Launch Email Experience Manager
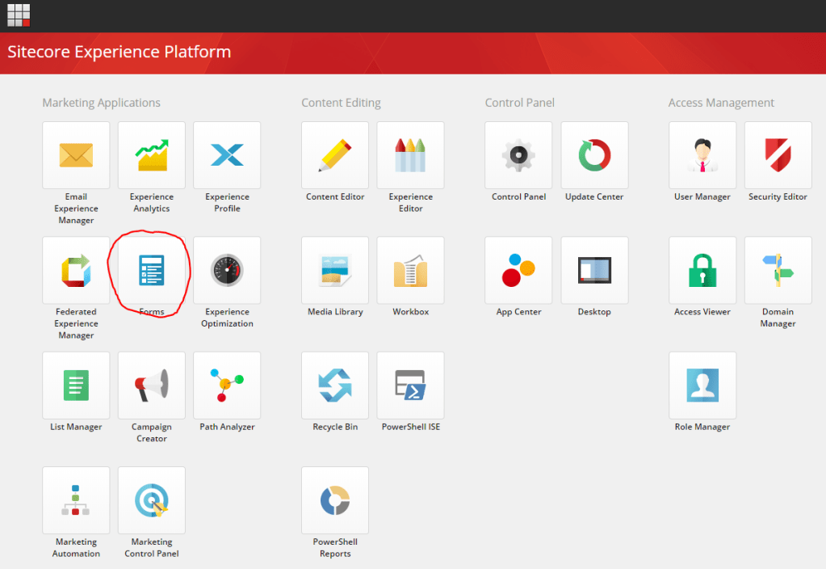This screenshot has height=569, width=826. [76, 155]
